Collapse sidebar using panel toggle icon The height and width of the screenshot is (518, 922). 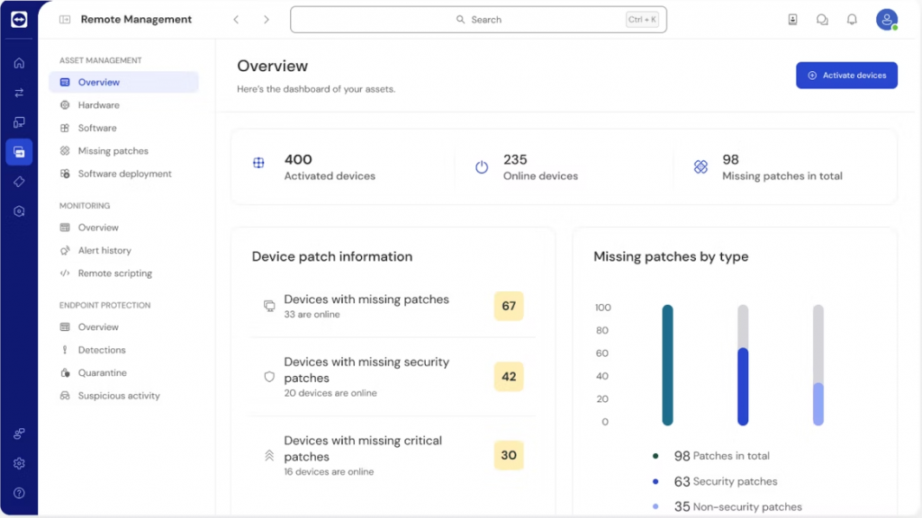tap(65, 19)
